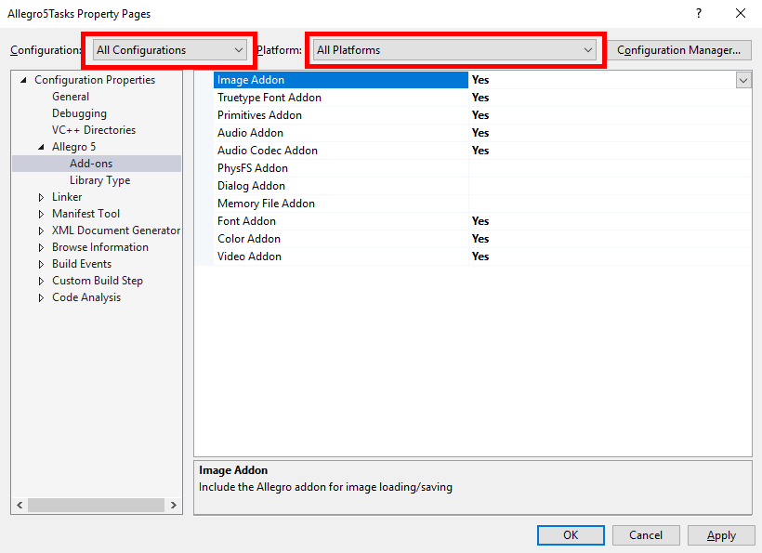Click the Configuration Manager button
The width and height of the screenshot is (762, 553).
click(x=678, y=50)
